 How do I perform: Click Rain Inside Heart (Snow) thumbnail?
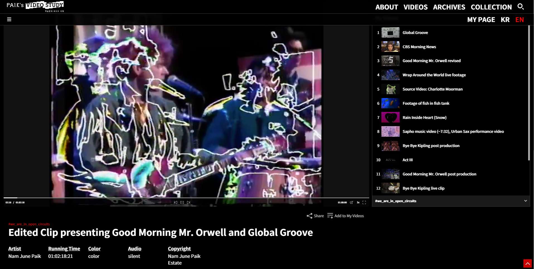390,118
